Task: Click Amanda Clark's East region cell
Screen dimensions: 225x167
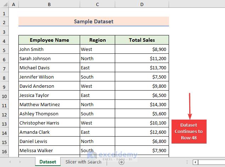Action: 97,132
